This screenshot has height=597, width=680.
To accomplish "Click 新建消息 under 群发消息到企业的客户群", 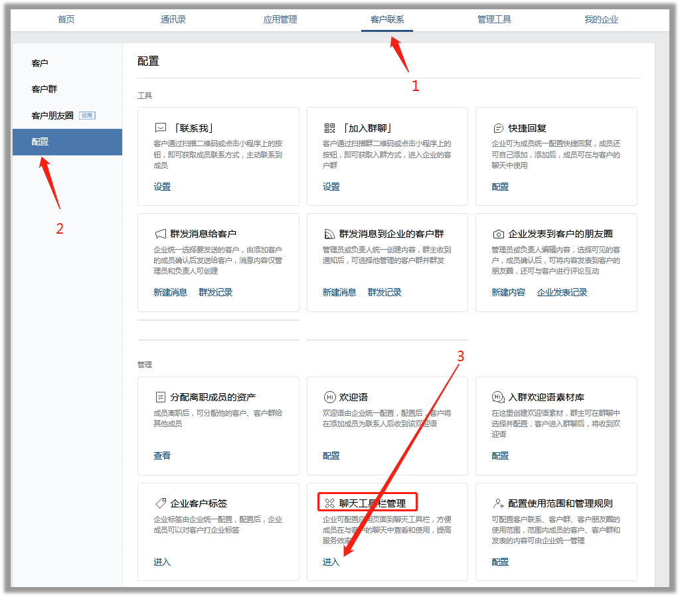I will point(339,293).
